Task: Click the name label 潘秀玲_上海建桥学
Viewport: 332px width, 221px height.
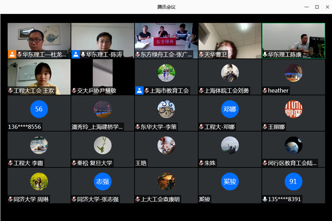Action: click(x=97, y=127)
